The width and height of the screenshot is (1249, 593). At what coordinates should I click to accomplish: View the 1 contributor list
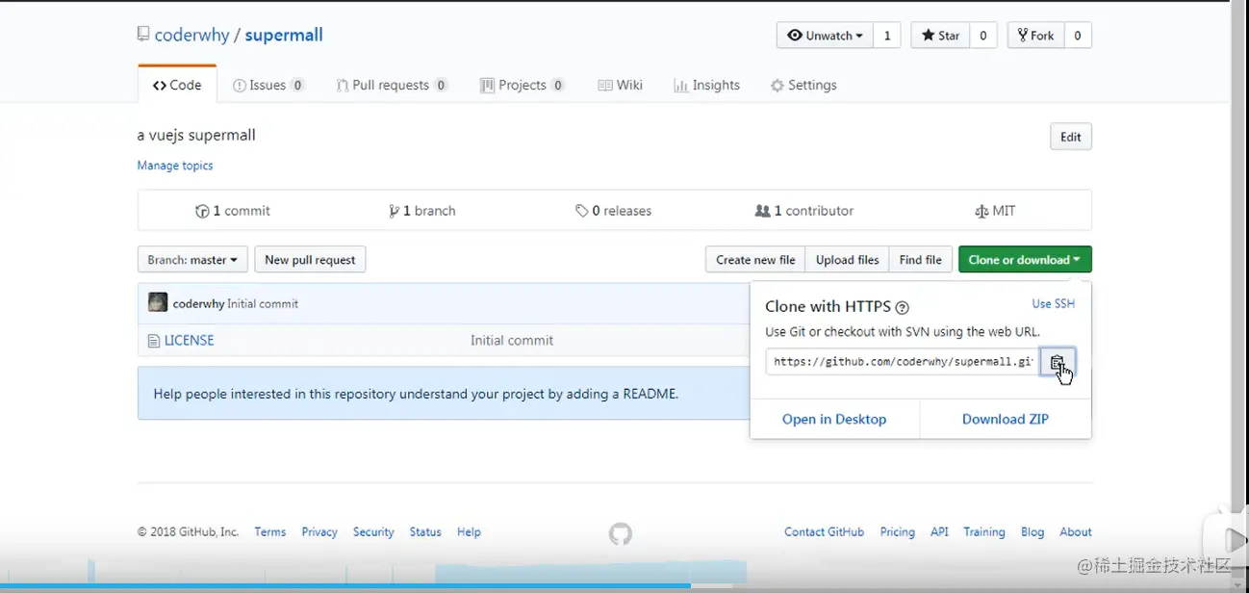click(x=804, y=211)
